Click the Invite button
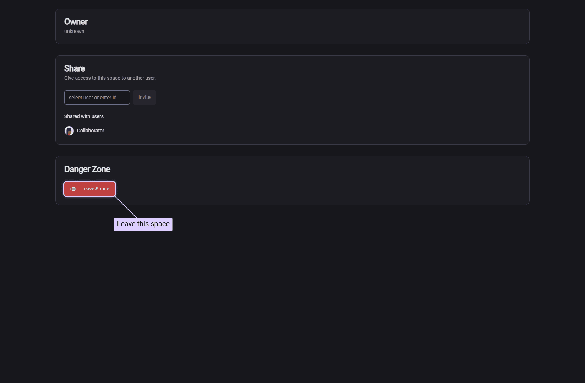585x383 pixels. point(144,98)
